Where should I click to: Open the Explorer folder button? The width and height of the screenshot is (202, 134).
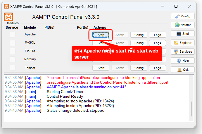pyautogui.click(x=183, y=43)
